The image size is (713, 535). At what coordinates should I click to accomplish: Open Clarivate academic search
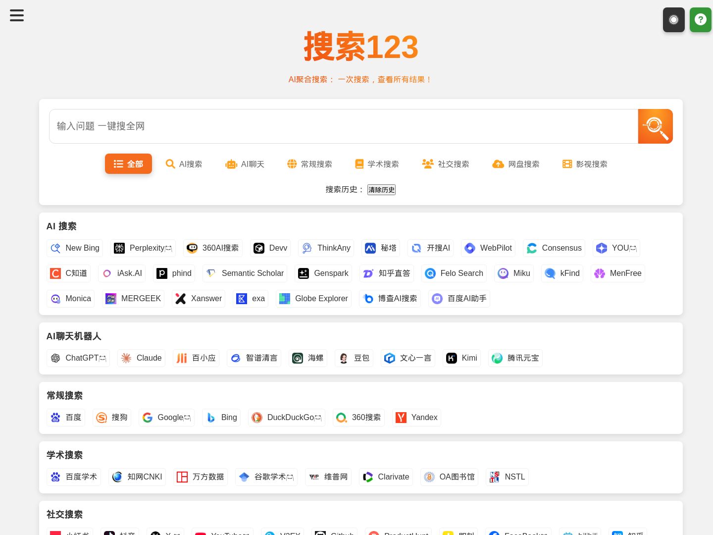pyautogui.click(x=386, y=477)
